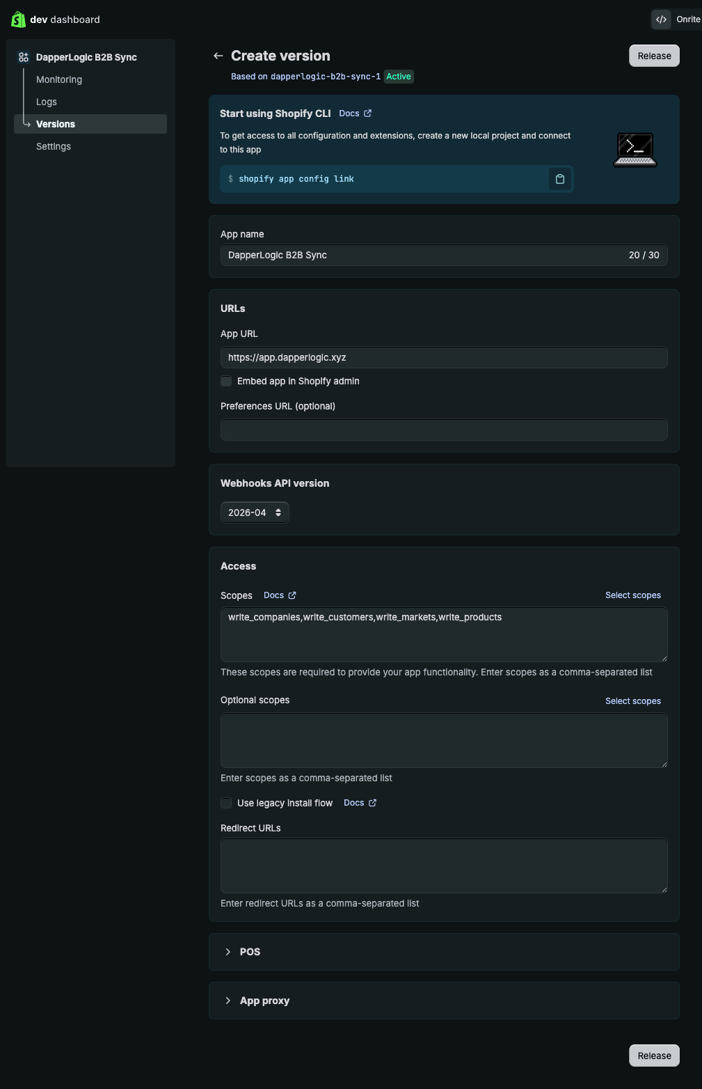Click Select scopes for Optional scopes
The height and width of the screenshot is (1089, 702).
click(633, 701)
